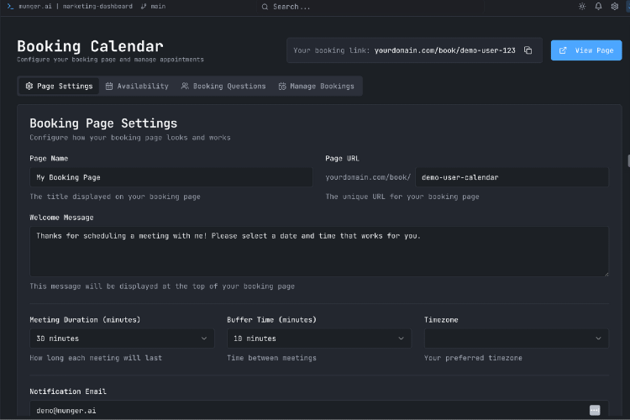Toggle the light/dark theme sun icon
The image size is (630, 420).
[582, 7]
